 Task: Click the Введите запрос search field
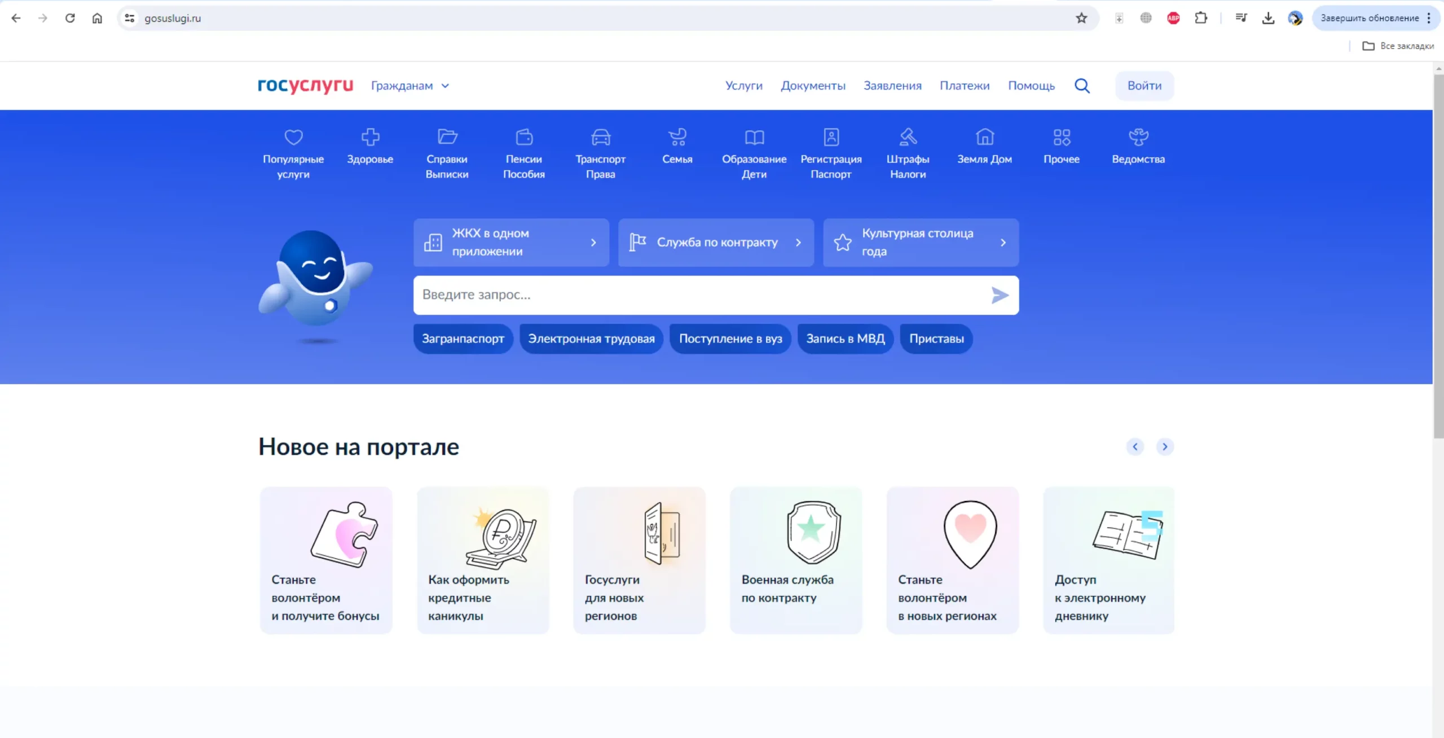(x=699, y=295)
